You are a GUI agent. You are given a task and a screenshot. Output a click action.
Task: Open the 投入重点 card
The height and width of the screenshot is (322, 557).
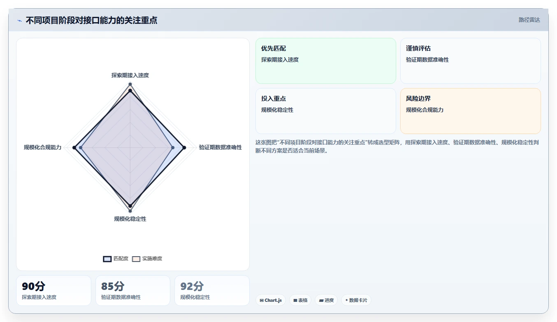326,111
